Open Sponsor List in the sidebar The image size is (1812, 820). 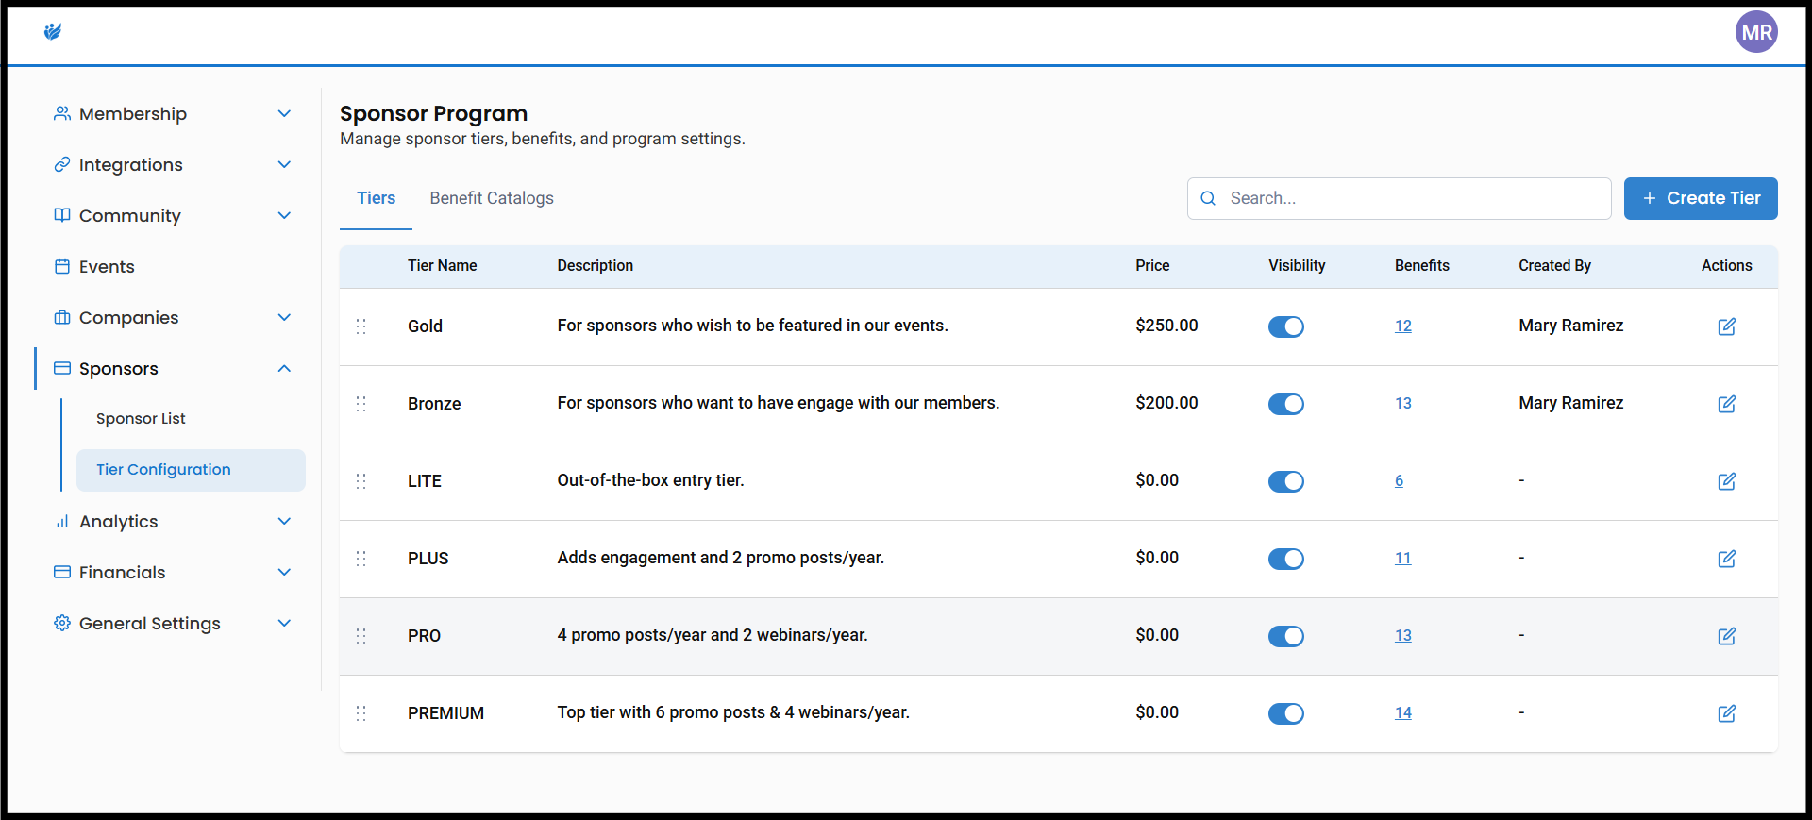tap(141, 419)
